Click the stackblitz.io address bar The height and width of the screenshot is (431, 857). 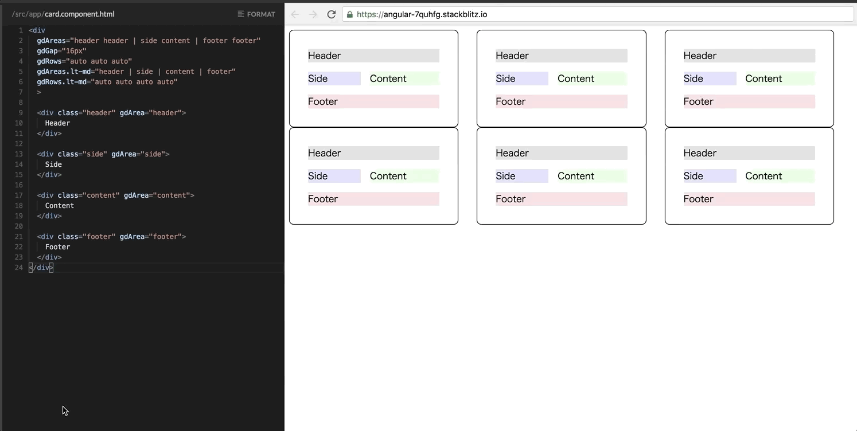point(516,14)
